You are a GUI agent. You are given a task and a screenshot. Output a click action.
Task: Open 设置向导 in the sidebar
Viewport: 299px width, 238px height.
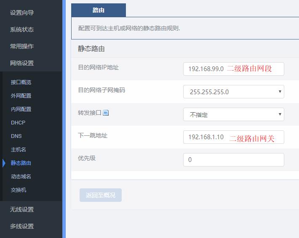22,13
